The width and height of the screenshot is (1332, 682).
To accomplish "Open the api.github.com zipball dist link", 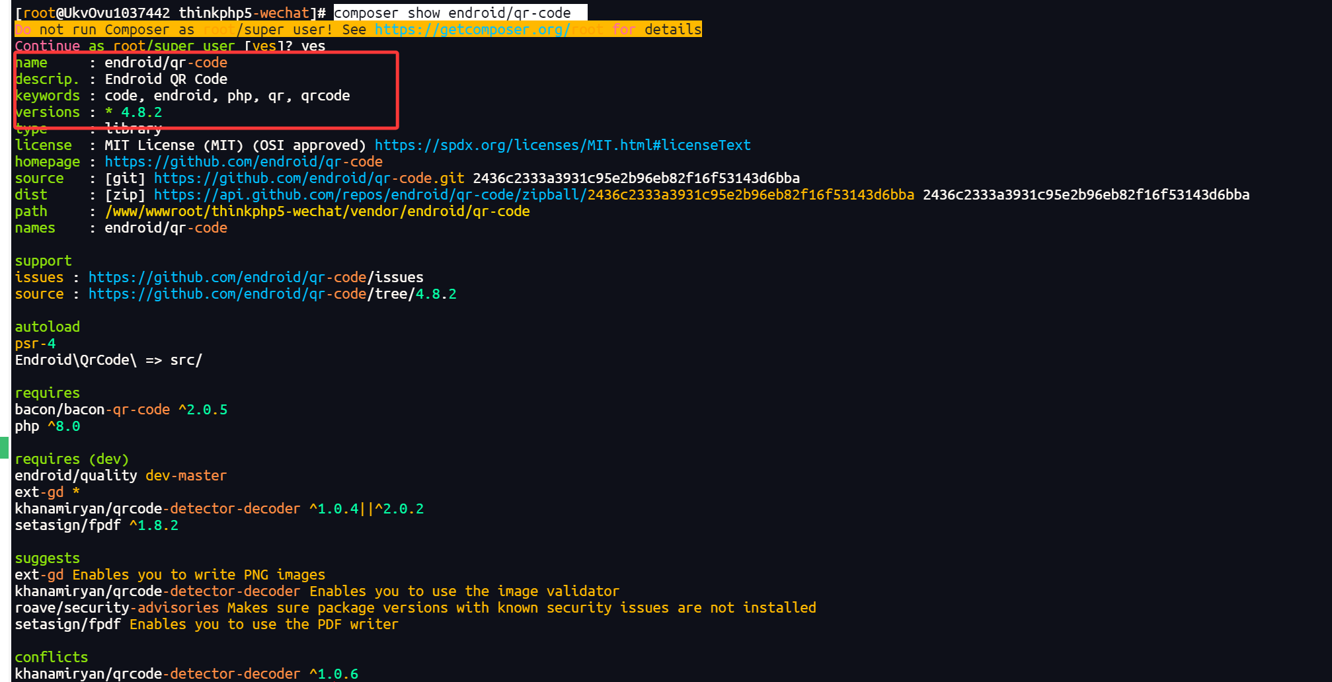I will 534,195.
